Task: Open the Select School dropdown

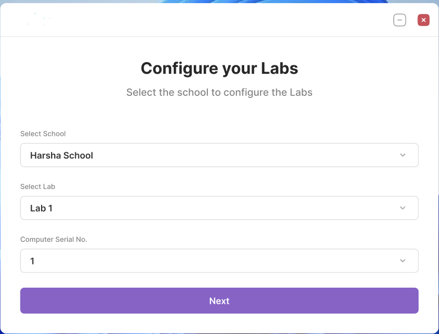Action: coord(219,155)
